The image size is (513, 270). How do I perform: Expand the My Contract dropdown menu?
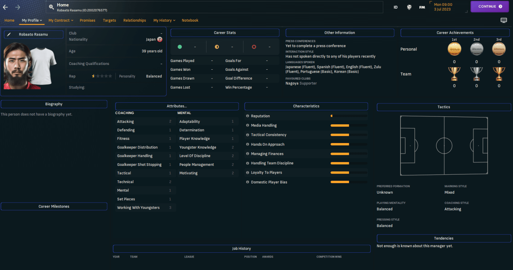[61, 21]
